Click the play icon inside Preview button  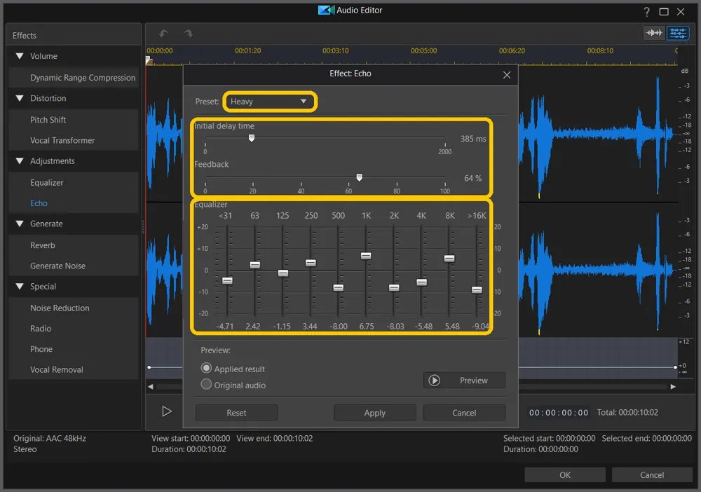click(x=434, y=381)
